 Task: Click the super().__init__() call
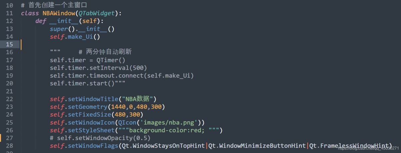tap(82, 29)
